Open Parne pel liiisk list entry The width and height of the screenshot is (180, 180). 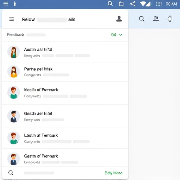[x=65, y=72]
